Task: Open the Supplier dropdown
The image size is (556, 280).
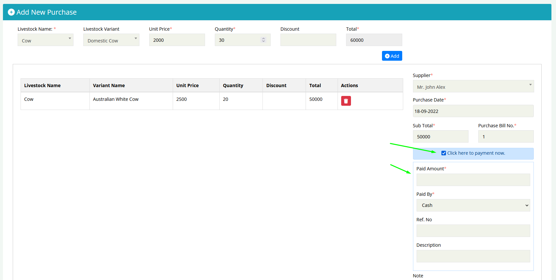Action: (x=473, y=86)
